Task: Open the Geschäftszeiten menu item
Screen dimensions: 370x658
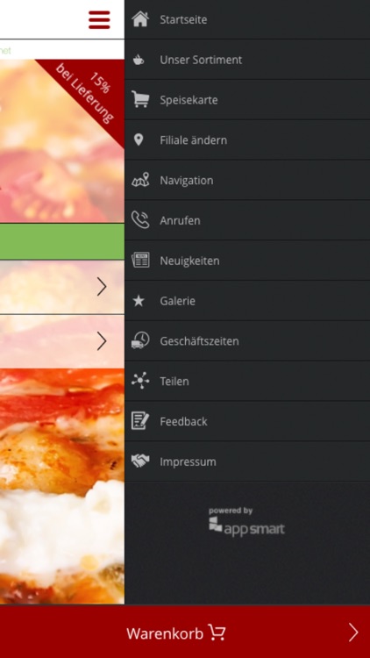Action: point(247,340)
